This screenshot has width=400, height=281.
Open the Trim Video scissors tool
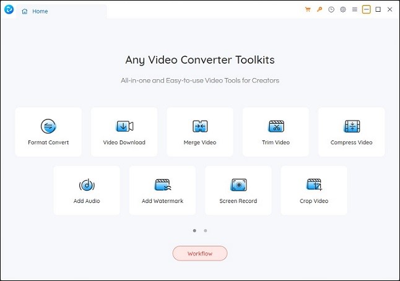pos(276,132)
